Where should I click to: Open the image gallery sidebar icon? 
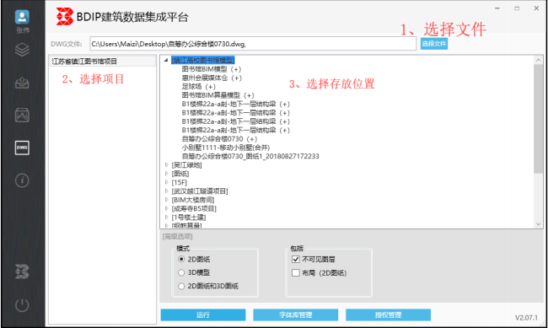coord(22,115)
